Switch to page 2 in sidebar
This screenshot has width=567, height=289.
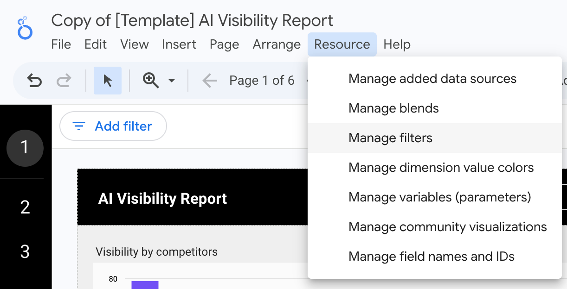click(x=25, y=207)
